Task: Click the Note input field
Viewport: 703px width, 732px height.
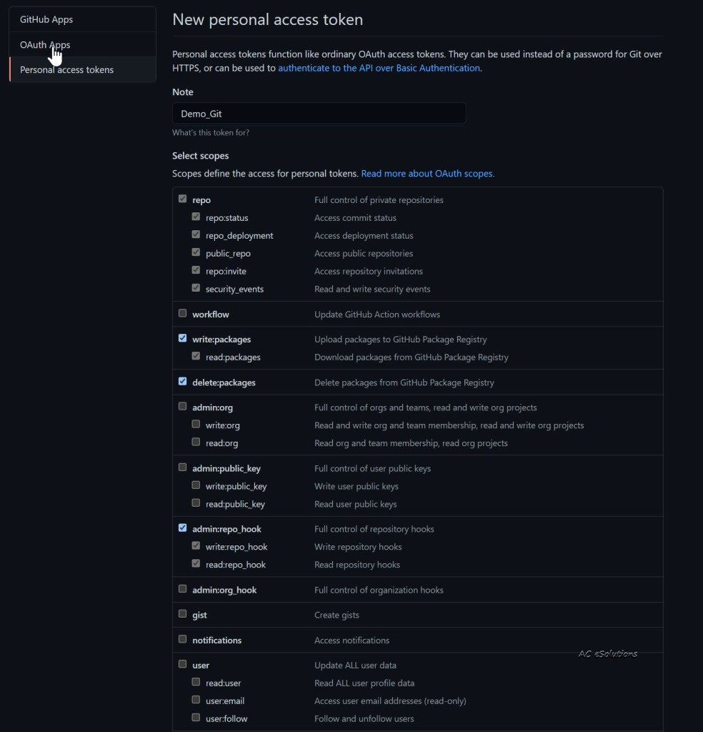Action: click(x=319, y=113)
